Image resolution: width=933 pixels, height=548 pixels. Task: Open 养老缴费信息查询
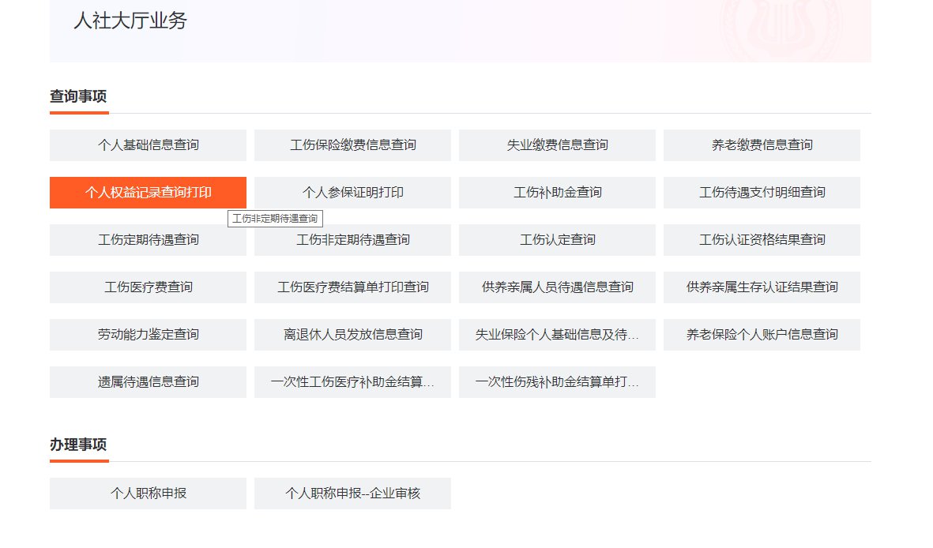(x=762, y=145)
